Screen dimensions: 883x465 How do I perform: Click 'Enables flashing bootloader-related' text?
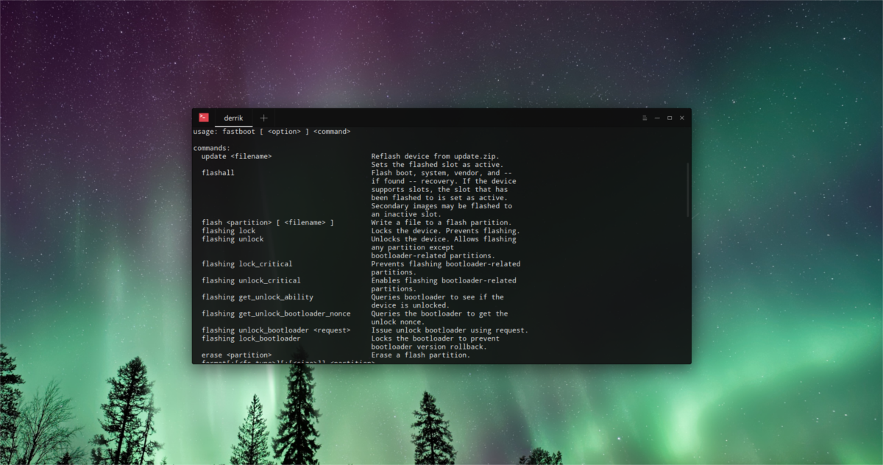point(444,280)
